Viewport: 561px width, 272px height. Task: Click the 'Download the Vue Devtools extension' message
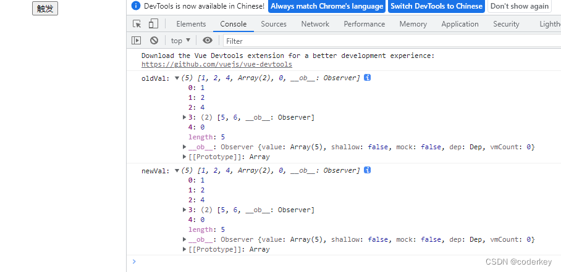(x=288, y=56)
